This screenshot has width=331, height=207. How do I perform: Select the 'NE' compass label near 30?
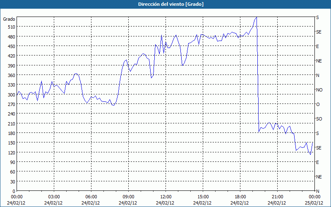click(319, 177)
